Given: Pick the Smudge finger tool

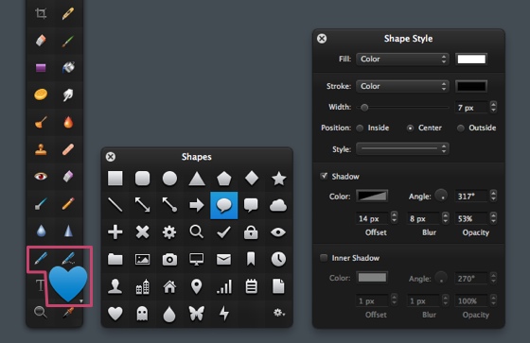Looking at the screenshot, I should (68, 94).
